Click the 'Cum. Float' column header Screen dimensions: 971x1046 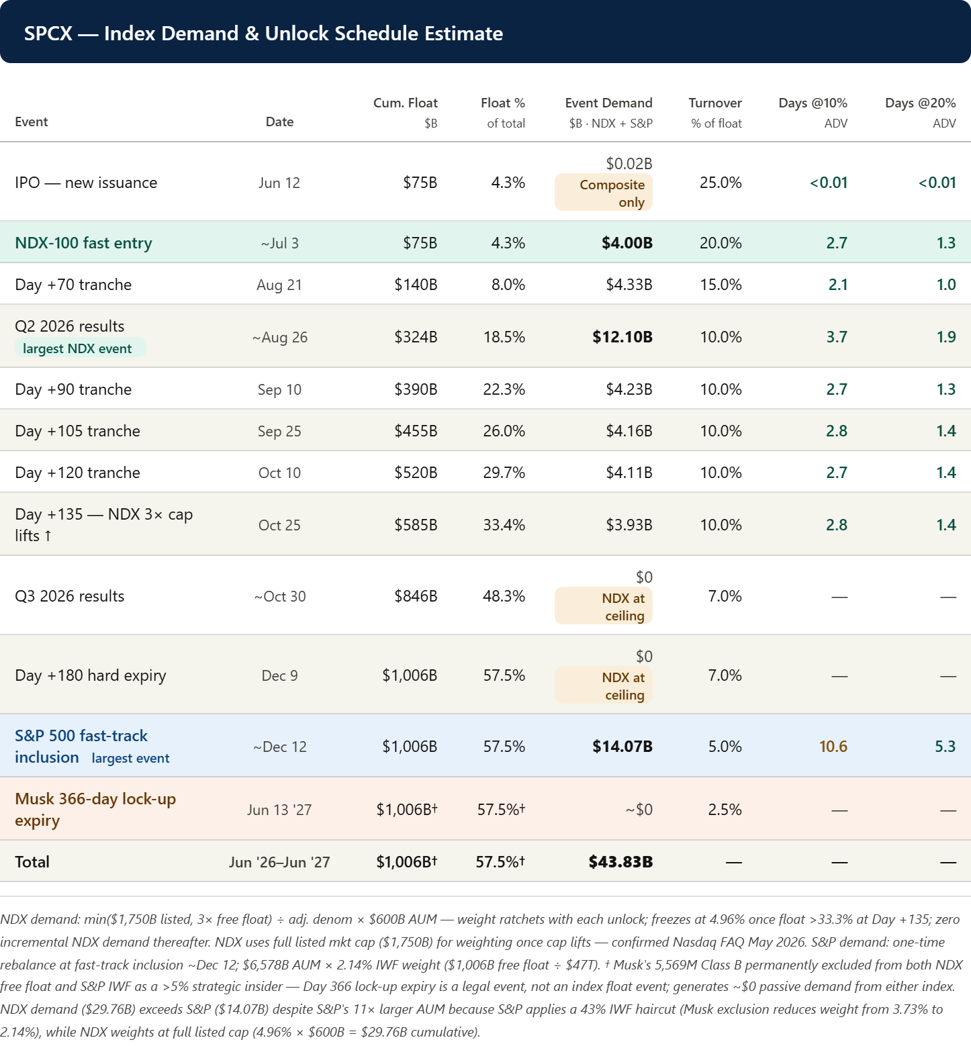coord(406,103)
